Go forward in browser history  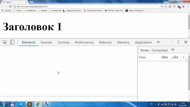6,7
